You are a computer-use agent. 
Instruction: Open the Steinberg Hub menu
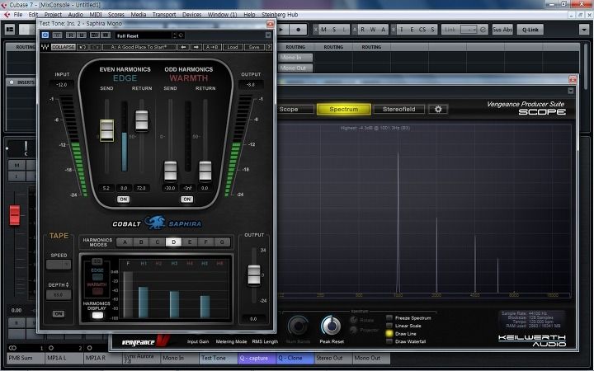tap(280, 14)
